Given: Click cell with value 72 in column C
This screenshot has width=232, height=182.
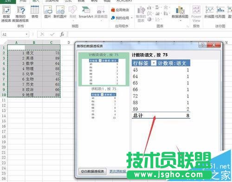Looking at the screenshot, I should [52, 74].
